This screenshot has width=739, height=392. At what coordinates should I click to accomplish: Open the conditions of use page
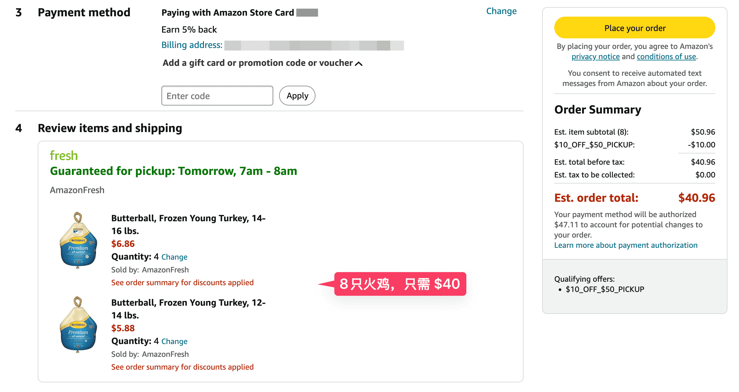[x=666, y=56]
